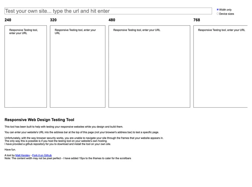Click the 768 width heading
Viewport: 252px width, 187px height.
pos(197,20)
